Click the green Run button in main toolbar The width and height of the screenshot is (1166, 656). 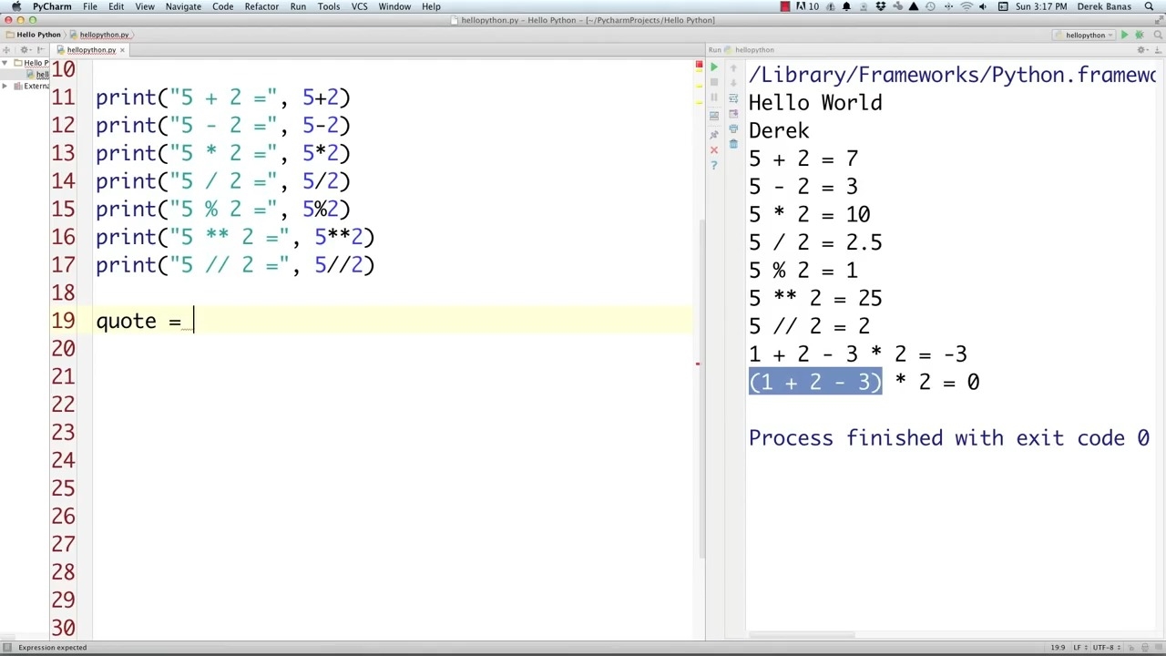point(1124,35)
